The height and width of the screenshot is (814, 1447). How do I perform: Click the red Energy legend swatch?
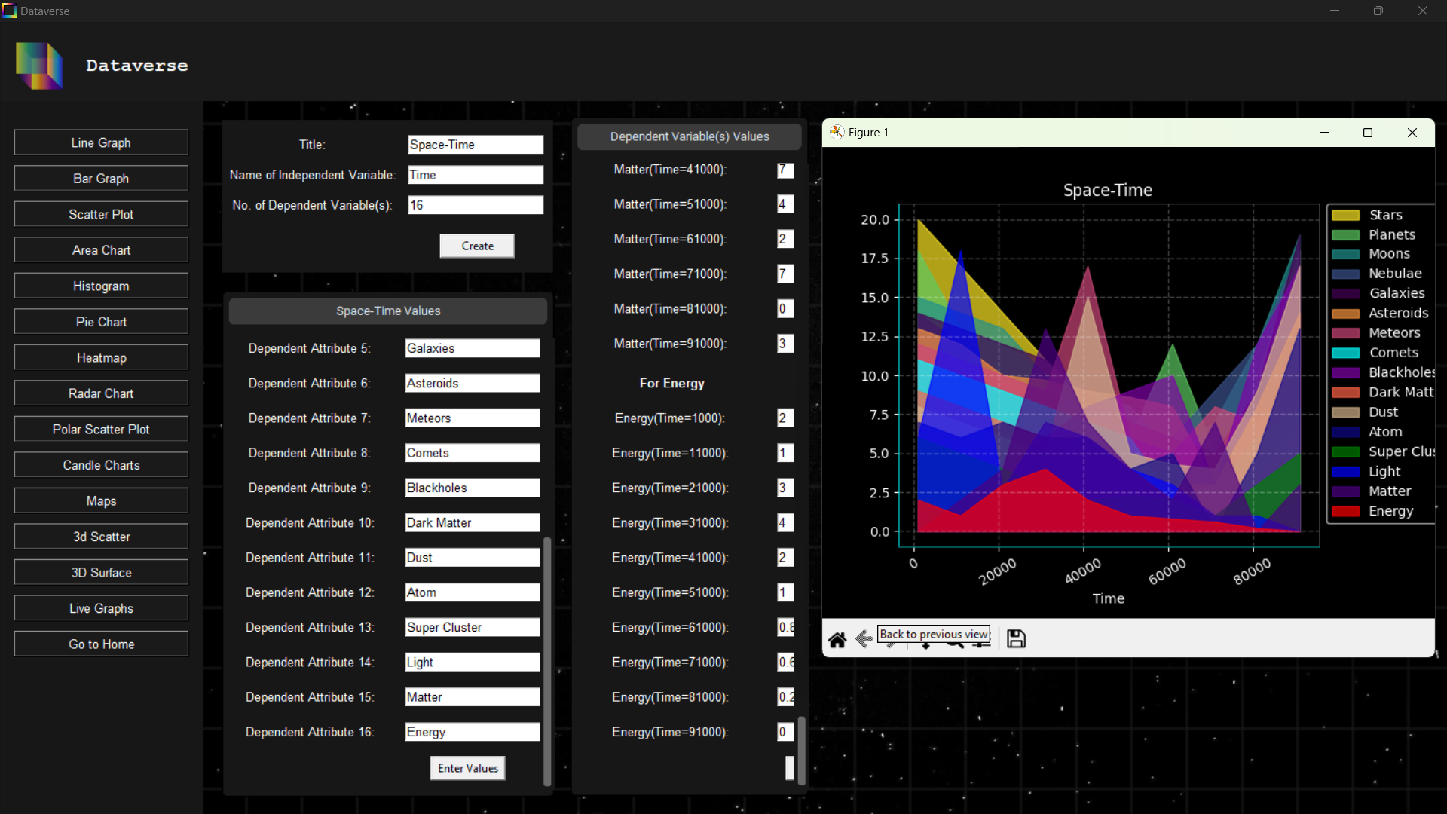pos(1345,512)
